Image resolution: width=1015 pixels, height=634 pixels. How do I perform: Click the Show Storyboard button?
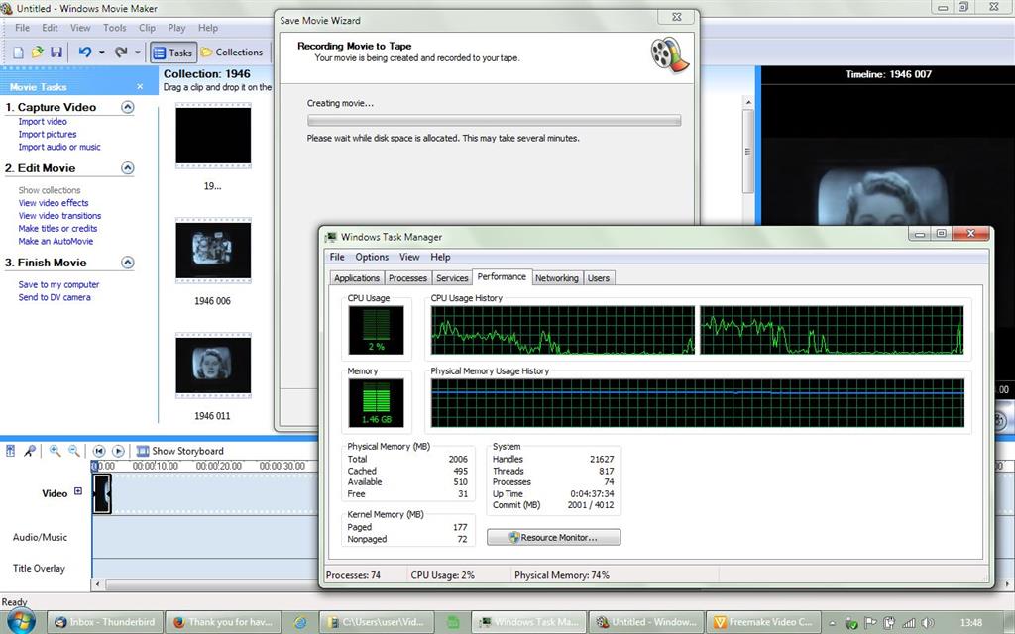point(180,451)
